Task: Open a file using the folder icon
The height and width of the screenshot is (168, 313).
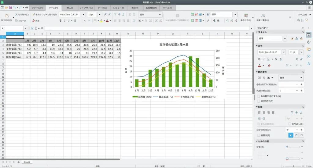Action: pyautogui.click(x=6, y=8)
